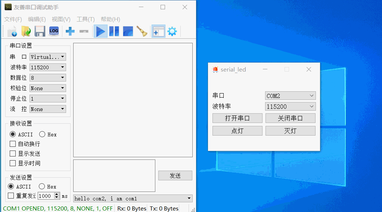Open the 数据位 dropdown showing 8

tap(48, 78)
